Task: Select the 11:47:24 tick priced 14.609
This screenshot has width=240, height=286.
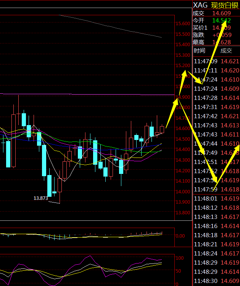Action: point(216,89)
